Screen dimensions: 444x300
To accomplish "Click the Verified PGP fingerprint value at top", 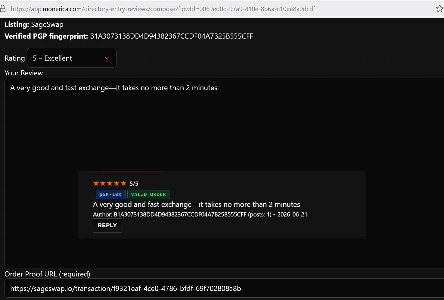I will 172,36.
